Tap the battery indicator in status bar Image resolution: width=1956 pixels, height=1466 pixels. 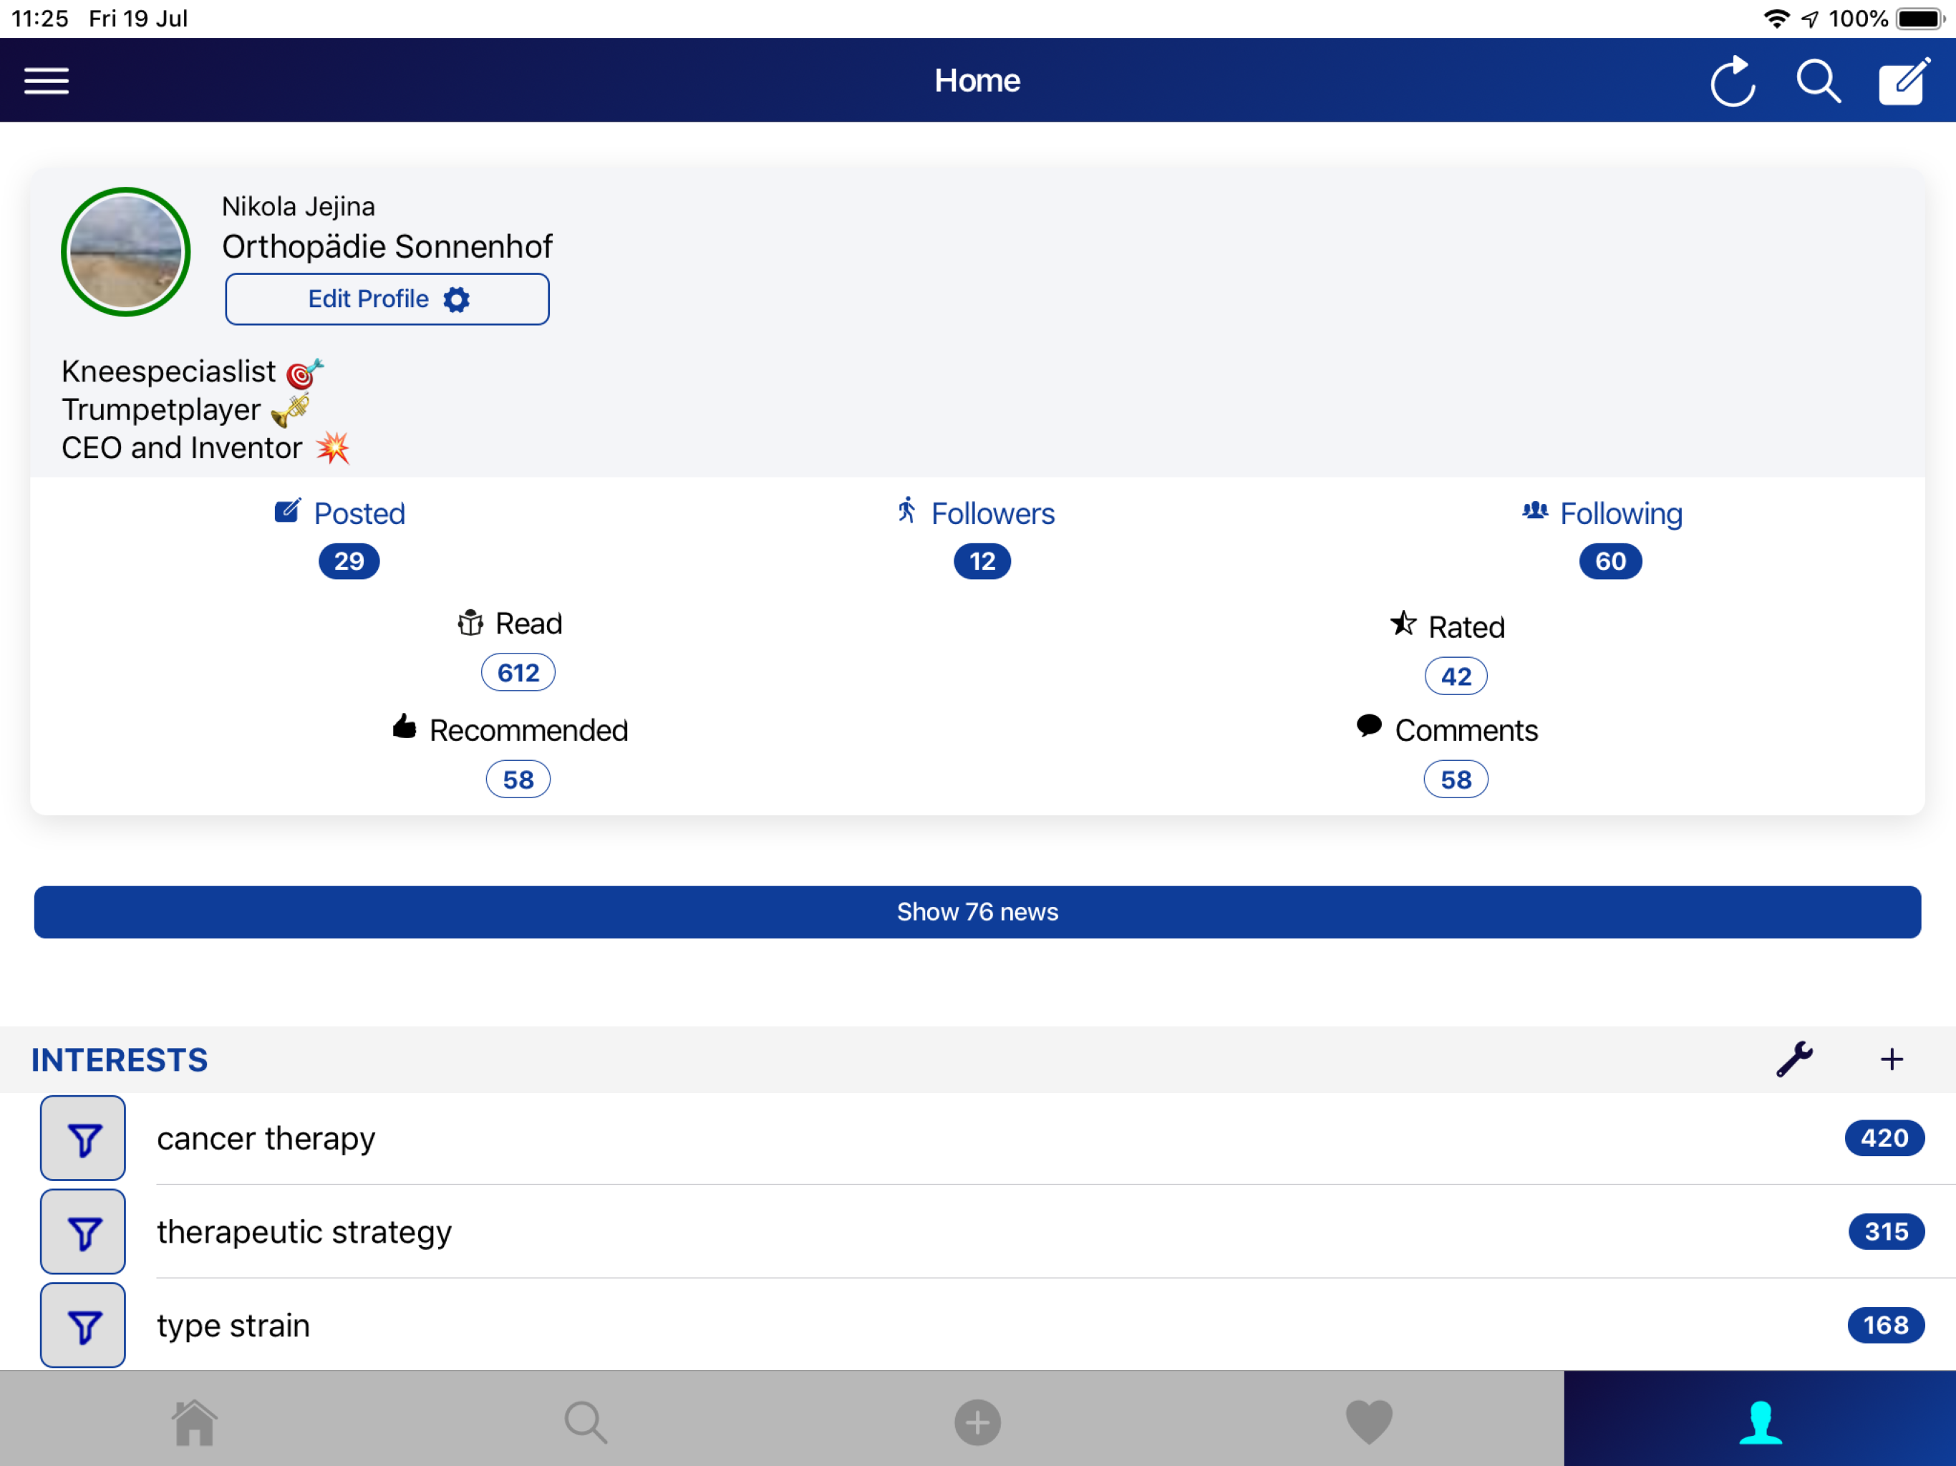(1919, 19)
